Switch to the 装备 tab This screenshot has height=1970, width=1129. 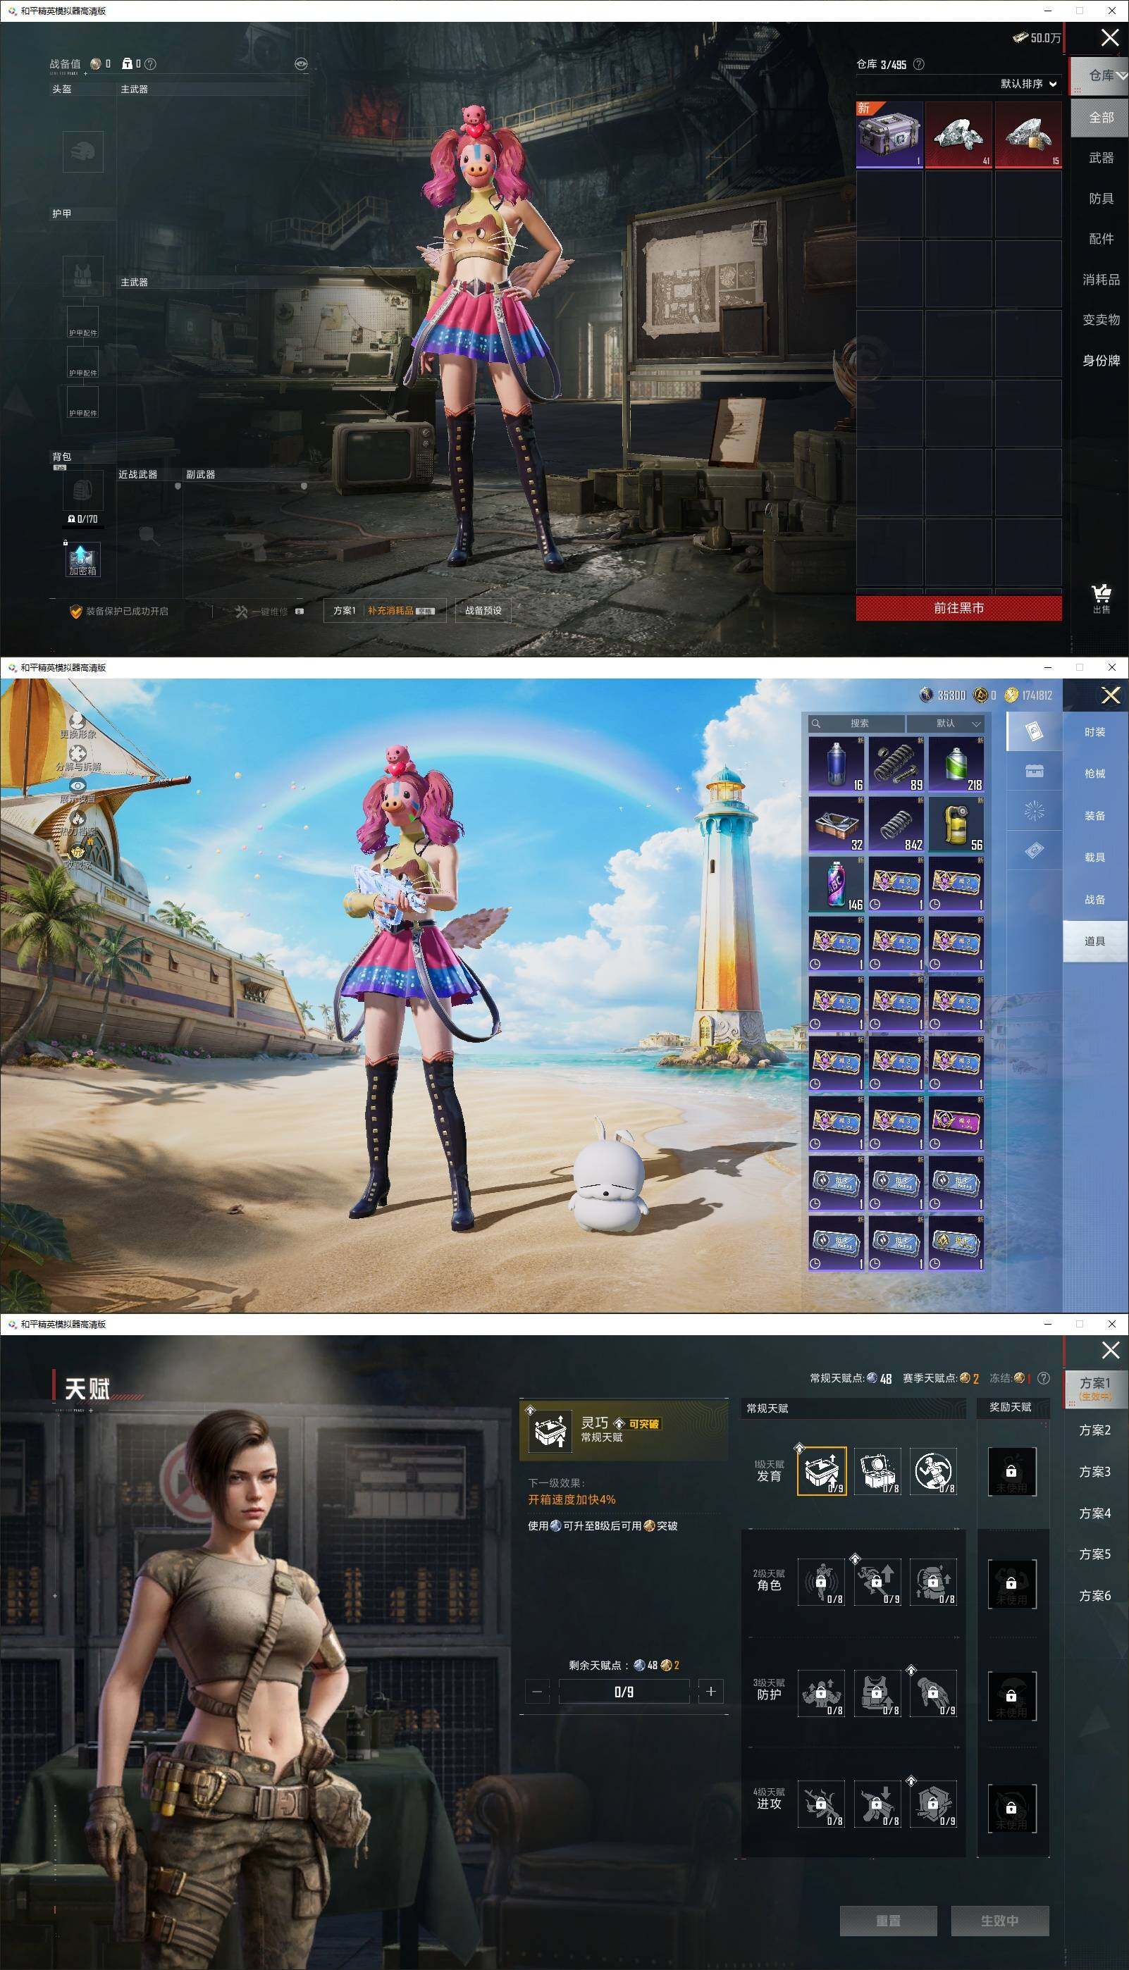coord(1095,815)
